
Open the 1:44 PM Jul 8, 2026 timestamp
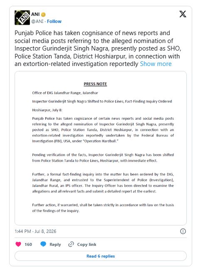coord(35,231)
